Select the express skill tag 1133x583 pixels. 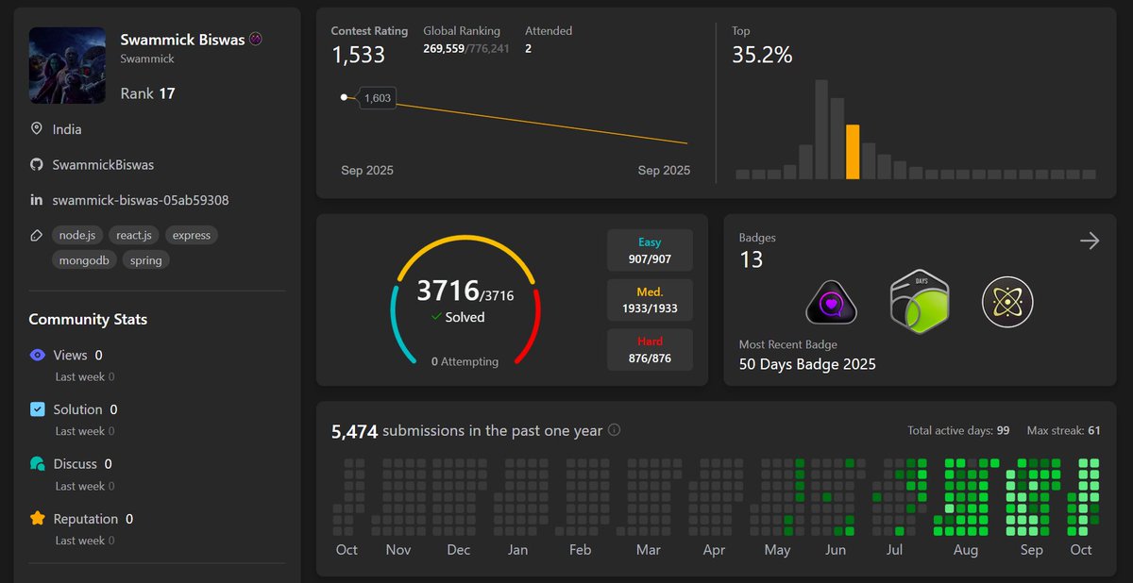coord(192,235)
